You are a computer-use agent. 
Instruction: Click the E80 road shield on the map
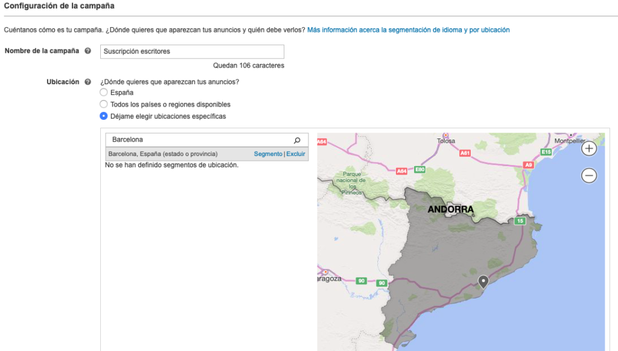coord(421,170)
